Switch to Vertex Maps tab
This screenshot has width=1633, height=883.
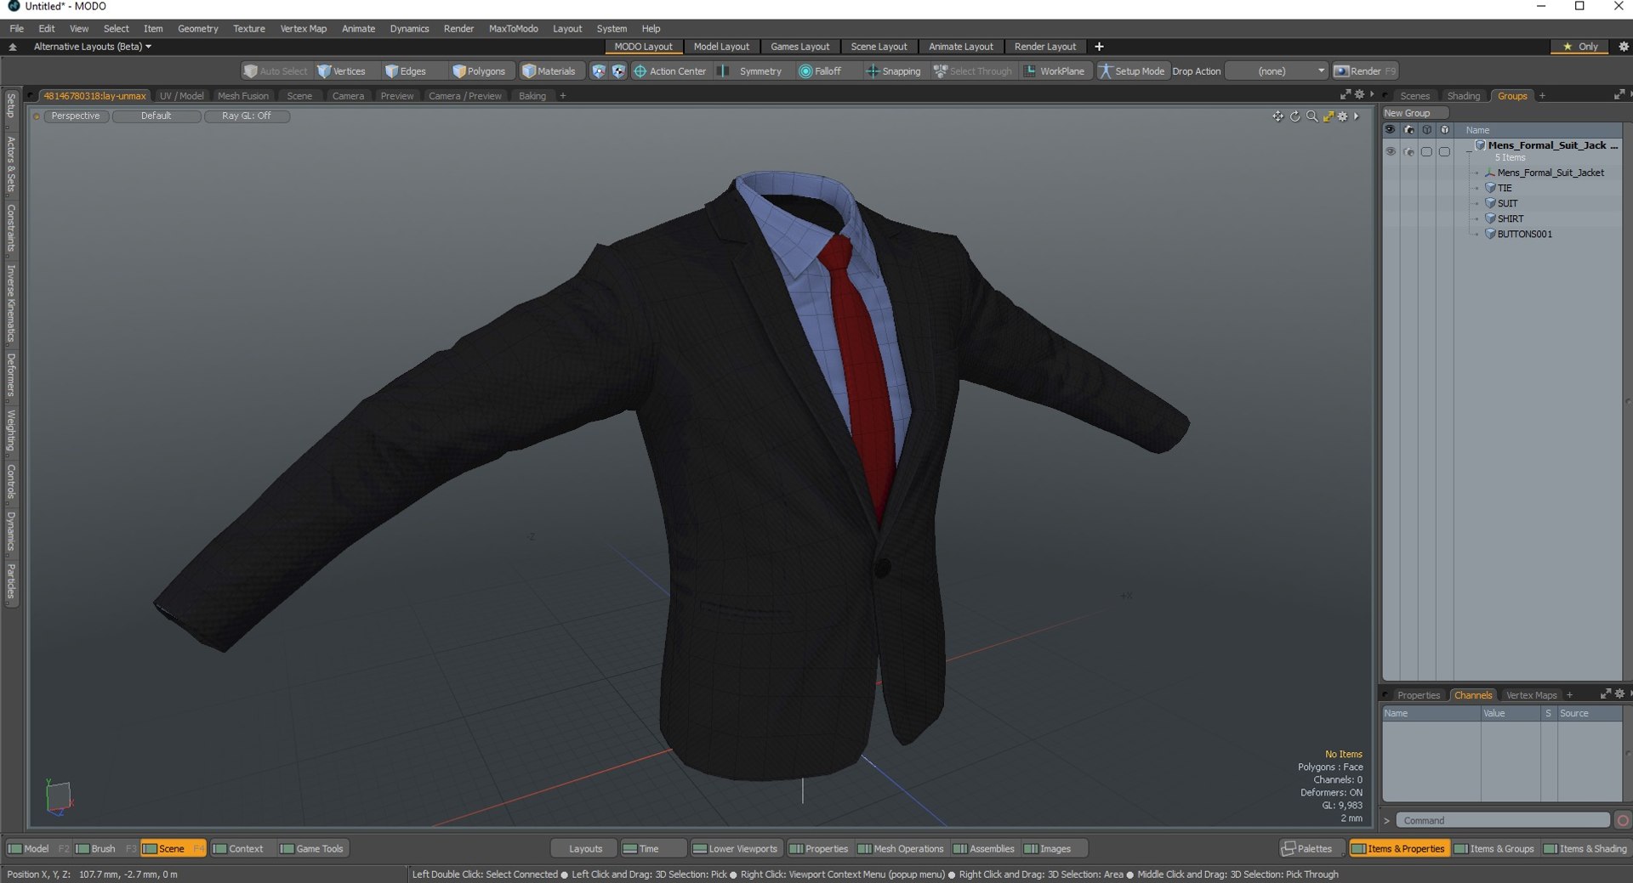point(1531,695)
